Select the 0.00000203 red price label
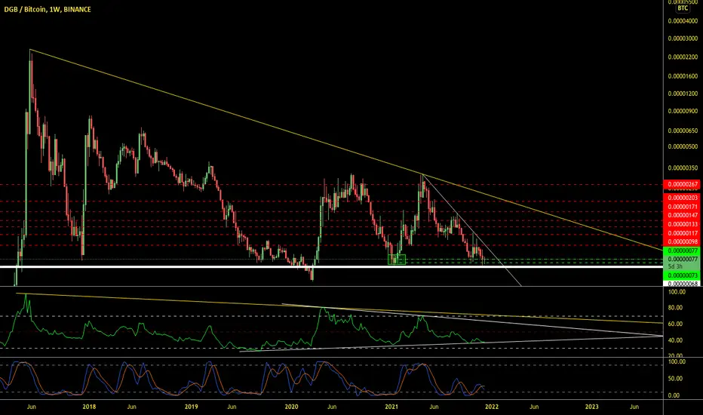This screenshot has width=703, height=415. (x=683, y=198)
